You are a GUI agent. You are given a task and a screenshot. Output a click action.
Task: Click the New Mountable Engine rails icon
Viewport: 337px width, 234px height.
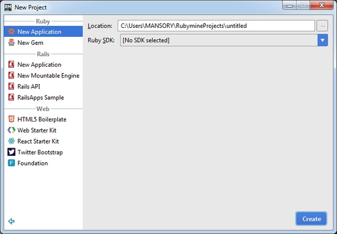pos(11,75)
